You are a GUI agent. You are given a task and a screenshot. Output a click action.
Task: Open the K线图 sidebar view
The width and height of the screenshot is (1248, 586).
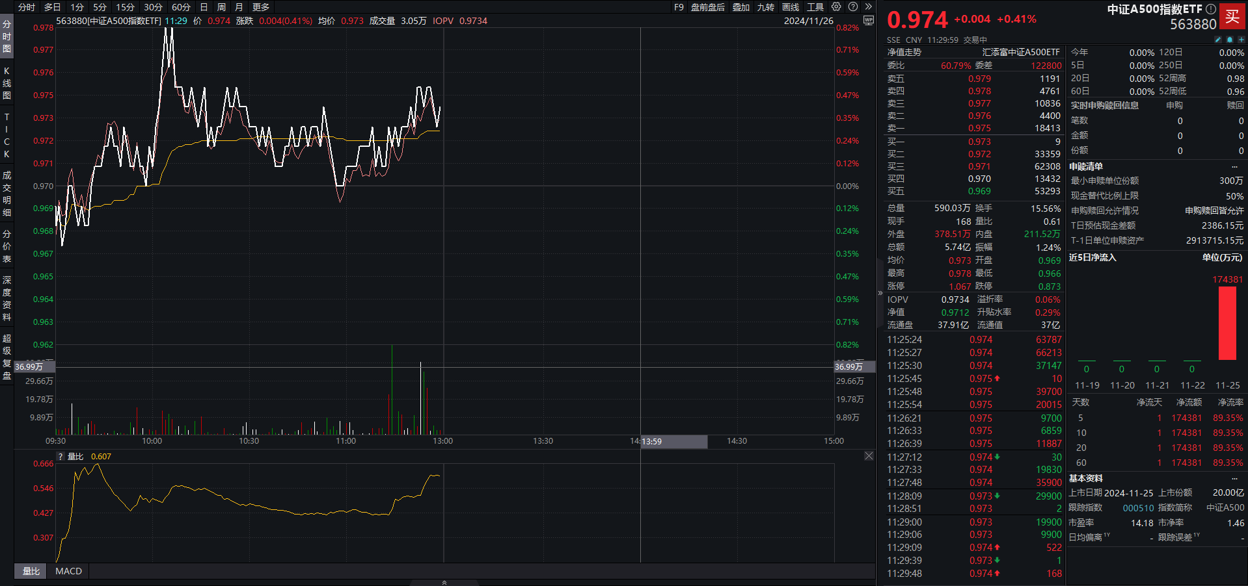[7, 83]
